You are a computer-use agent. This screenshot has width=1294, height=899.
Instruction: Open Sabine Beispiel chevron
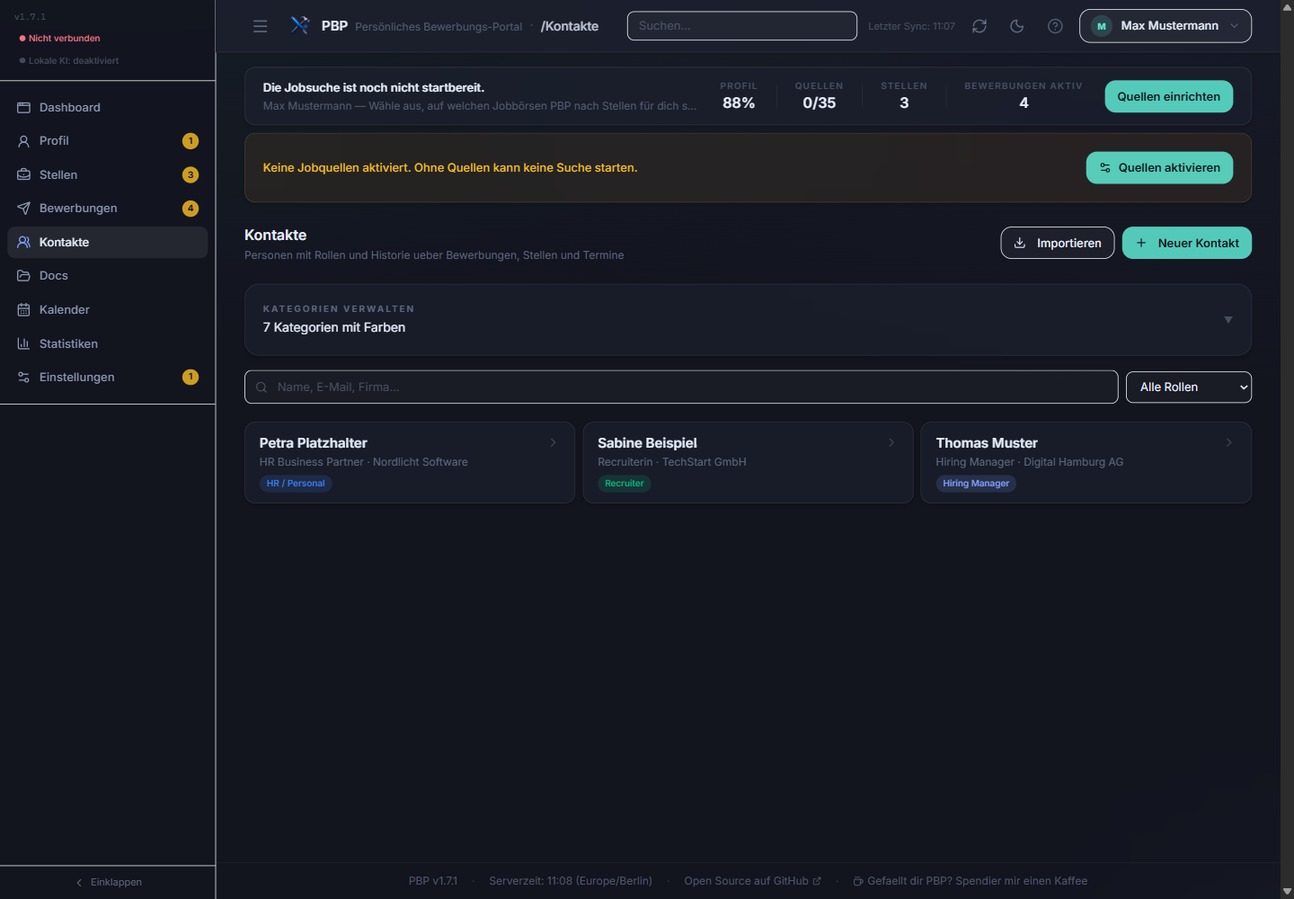[891, 442]
